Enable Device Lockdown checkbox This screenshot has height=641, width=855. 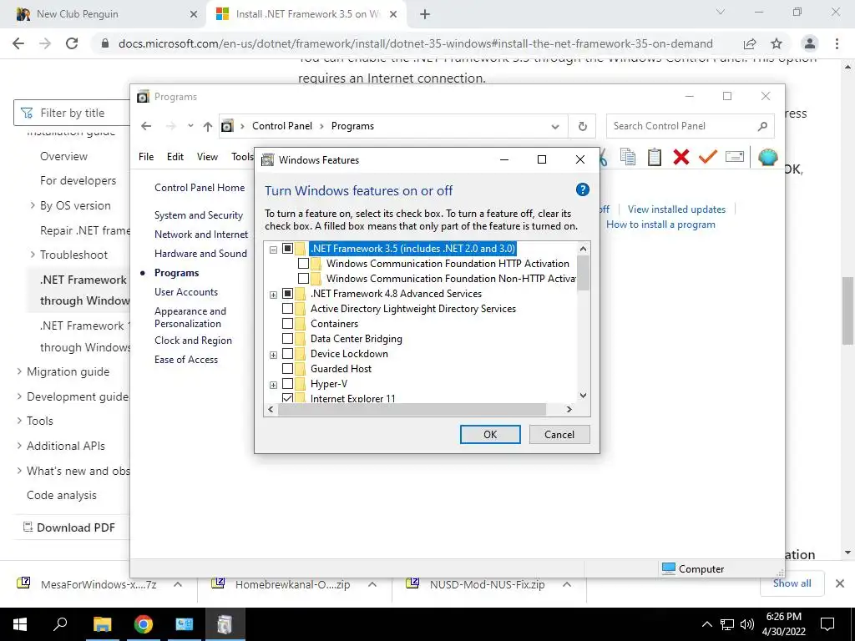287,354
